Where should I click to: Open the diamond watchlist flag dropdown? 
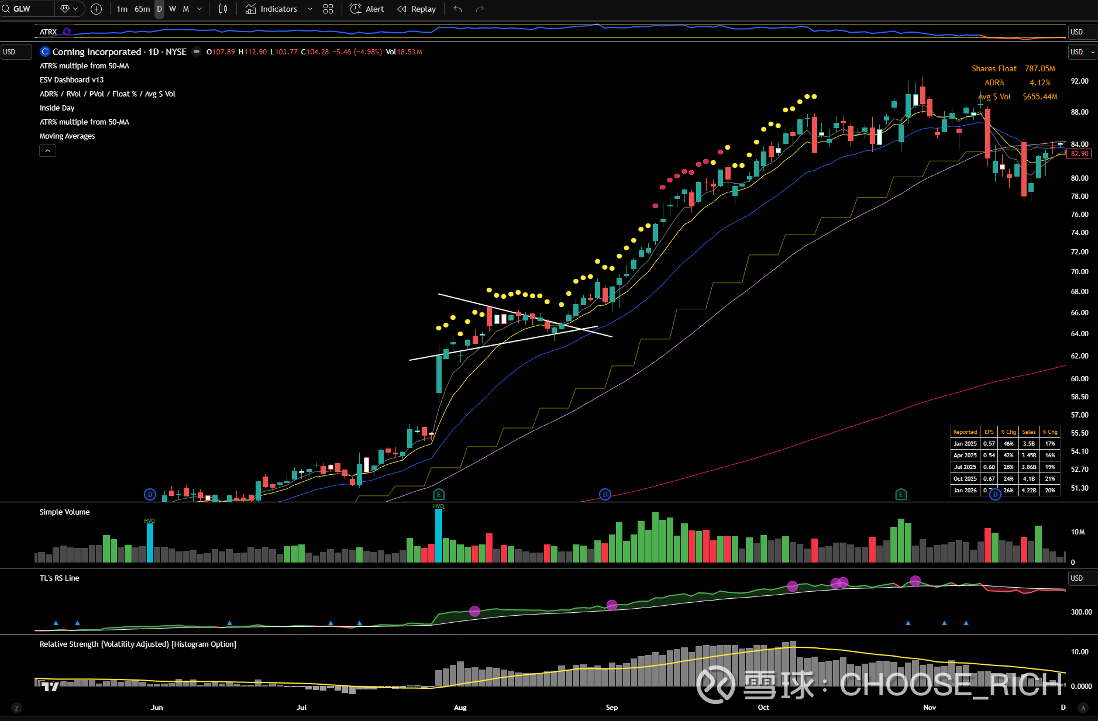pyautogui.click(x=70, y=9)
